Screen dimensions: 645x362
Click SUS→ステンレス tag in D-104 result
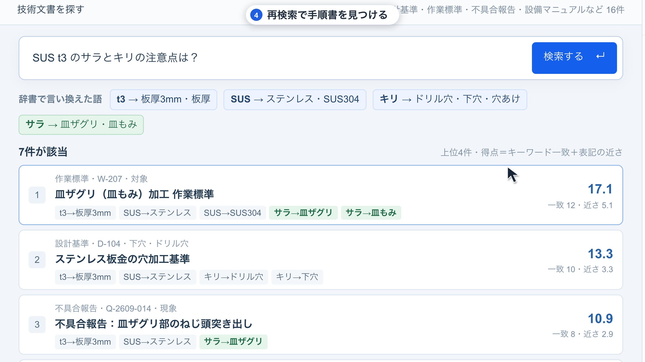[x=157, y=277]
